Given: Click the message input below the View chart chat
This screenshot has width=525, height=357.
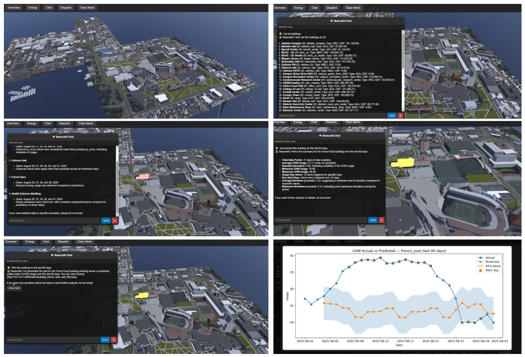Looking at the screenshot, I should (53, 340).
